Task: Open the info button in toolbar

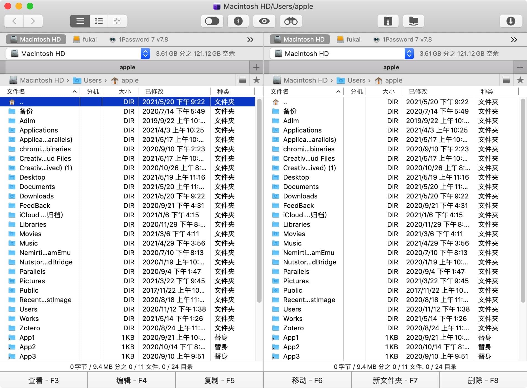Action: tap(238, 21)
